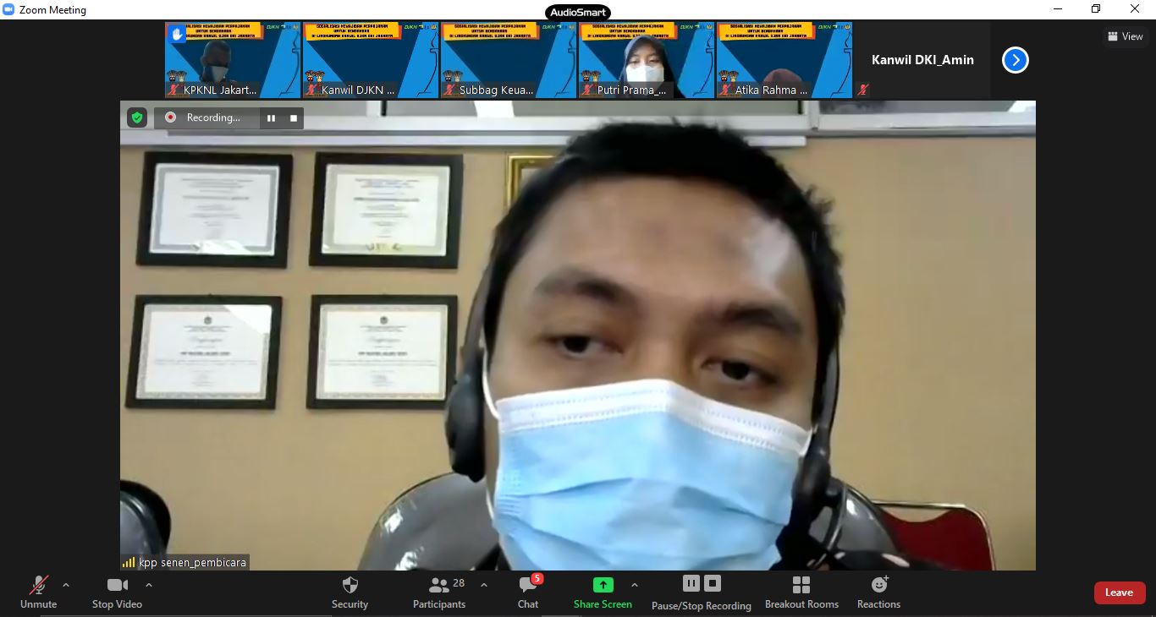Show next participants with blue arrow
Image resolution: width=1156 pixels, height=617 pixels.
click(1016, 60)
